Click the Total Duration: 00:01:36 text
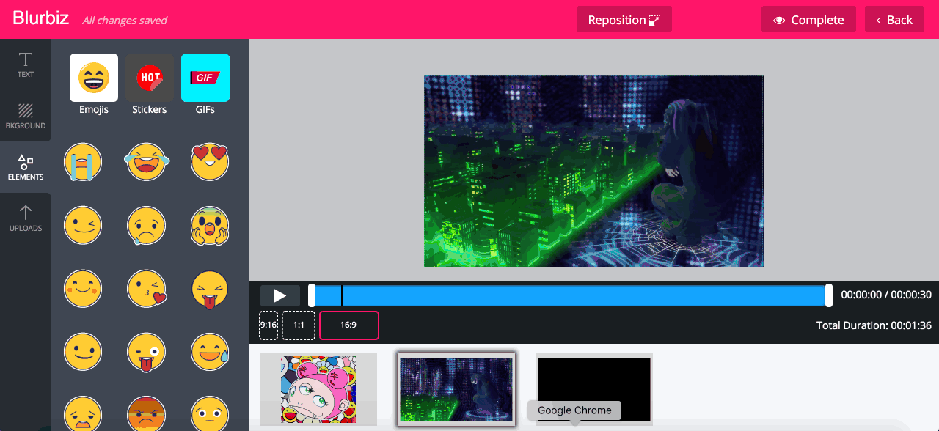939x431 pixels. (x=874, y=325)
